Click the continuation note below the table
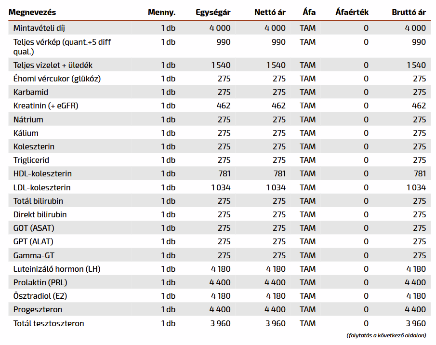This screenshot has width=436, height=345. (386, 335)
